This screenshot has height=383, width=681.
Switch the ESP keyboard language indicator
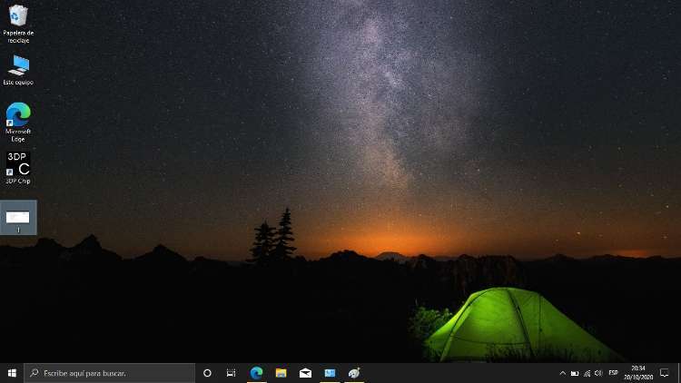[614, 373]
